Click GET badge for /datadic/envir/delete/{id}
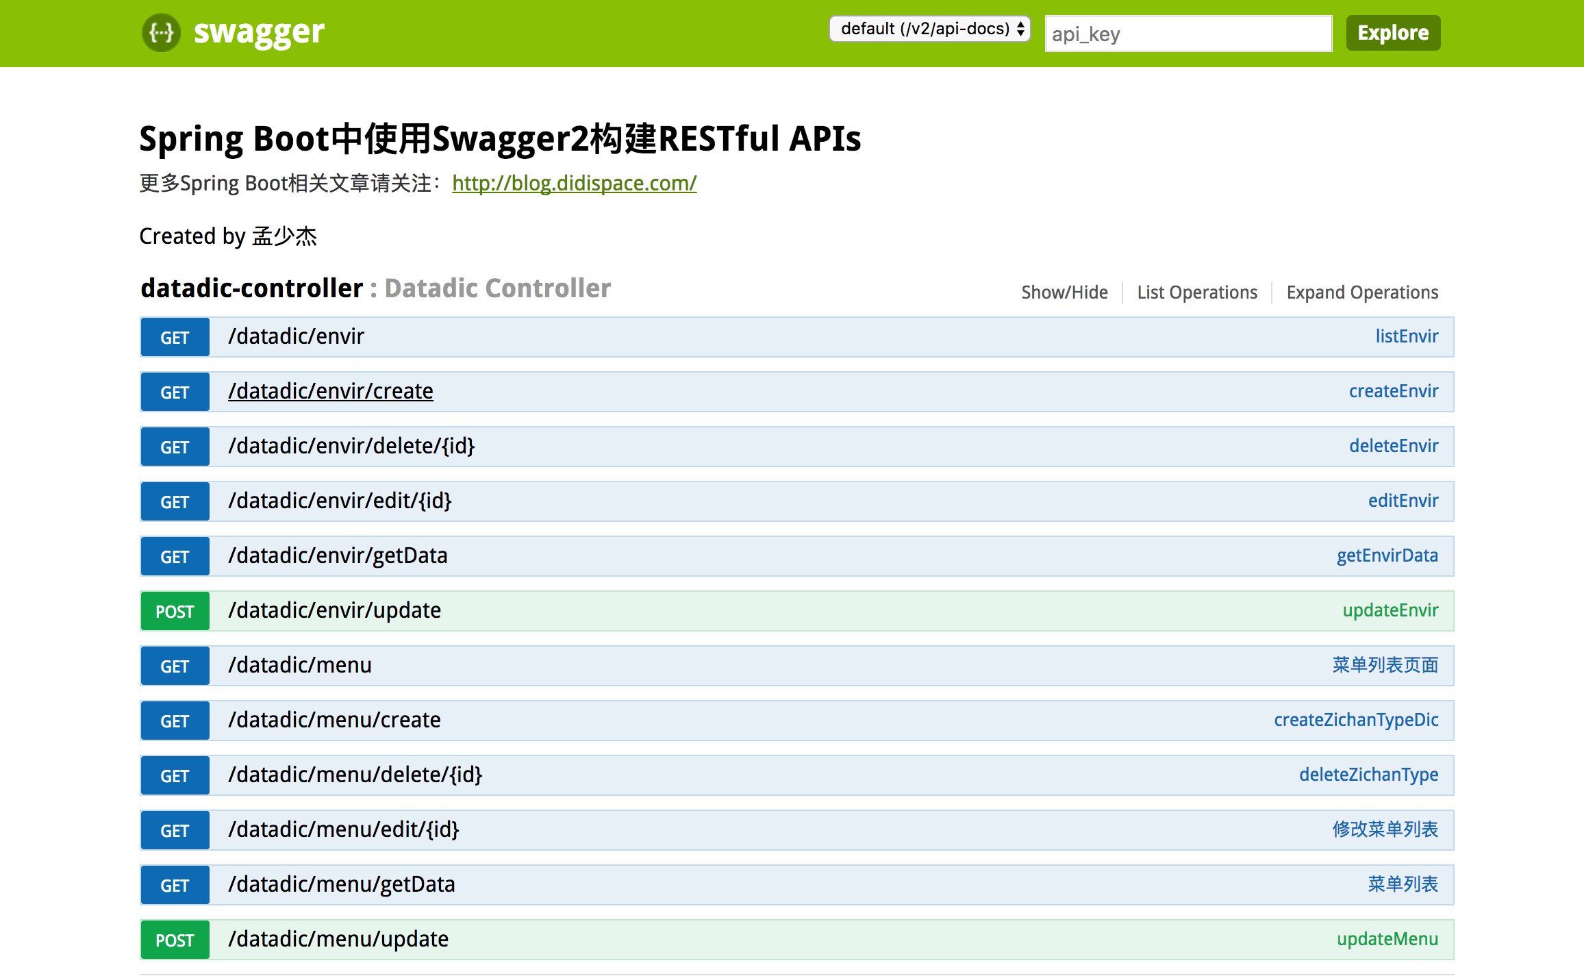The width and height of the screenshot is (1584, 976). [175, 447]
